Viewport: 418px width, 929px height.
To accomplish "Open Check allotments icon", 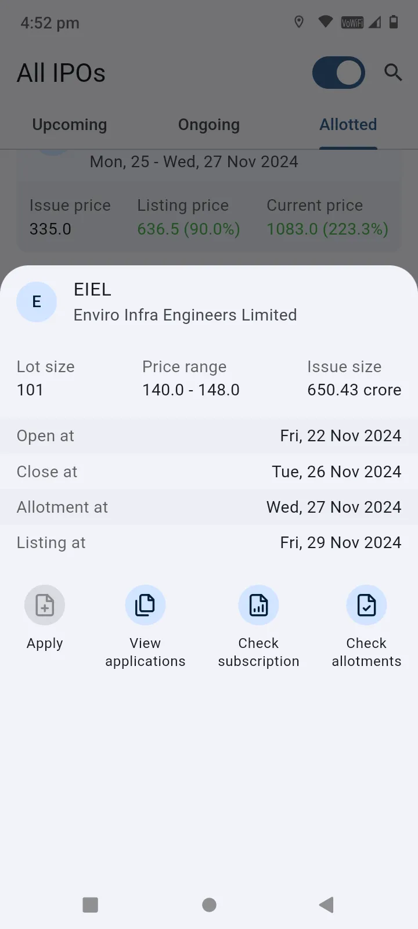I will coord(366,605).
